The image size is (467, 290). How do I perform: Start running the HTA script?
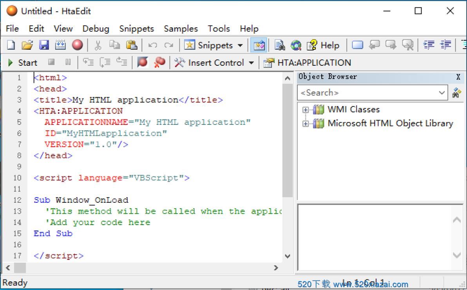(x=23, y=63)
